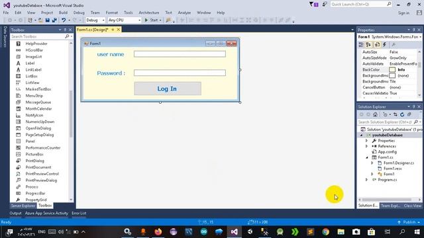Viewport: 424px width, 238px height.
Task: Collapse the youtubeDatabase project node
Action: tap(362, 135)
